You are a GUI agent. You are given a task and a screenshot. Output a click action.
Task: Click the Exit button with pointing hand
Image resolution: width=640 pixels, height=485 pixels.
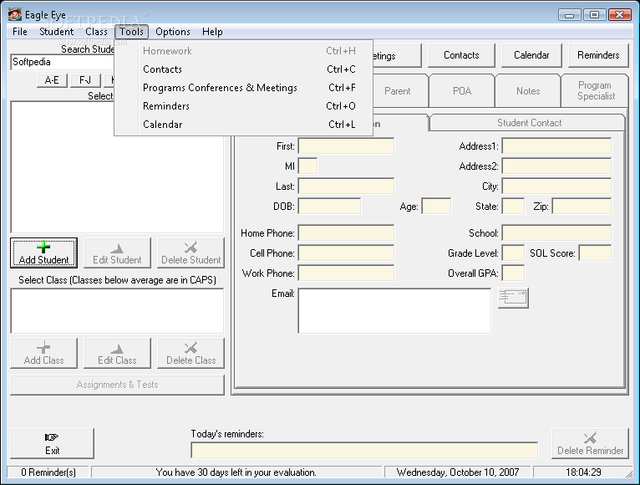53,443
